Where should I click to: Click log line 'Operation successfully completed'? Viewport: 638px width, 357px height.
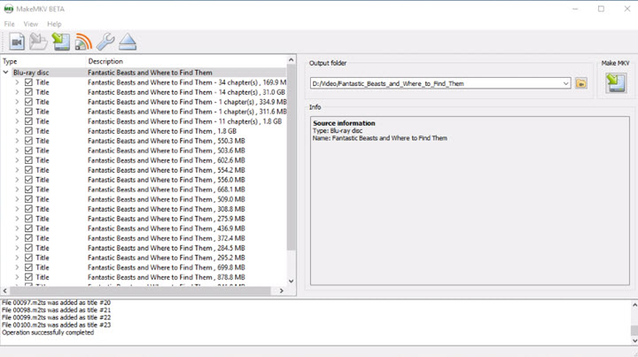coord(48,332)
